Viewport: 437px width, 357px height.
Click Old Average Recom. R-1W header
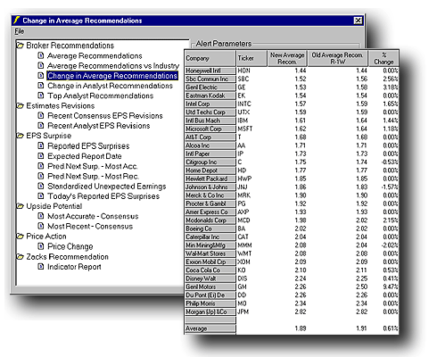[338, 58]
